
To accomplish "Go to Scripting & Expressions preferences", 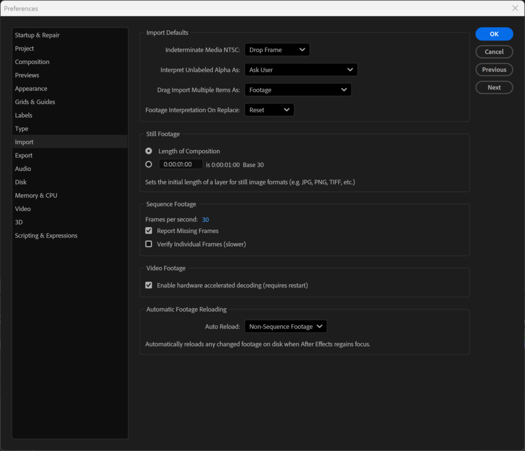I will coord(46,235).
